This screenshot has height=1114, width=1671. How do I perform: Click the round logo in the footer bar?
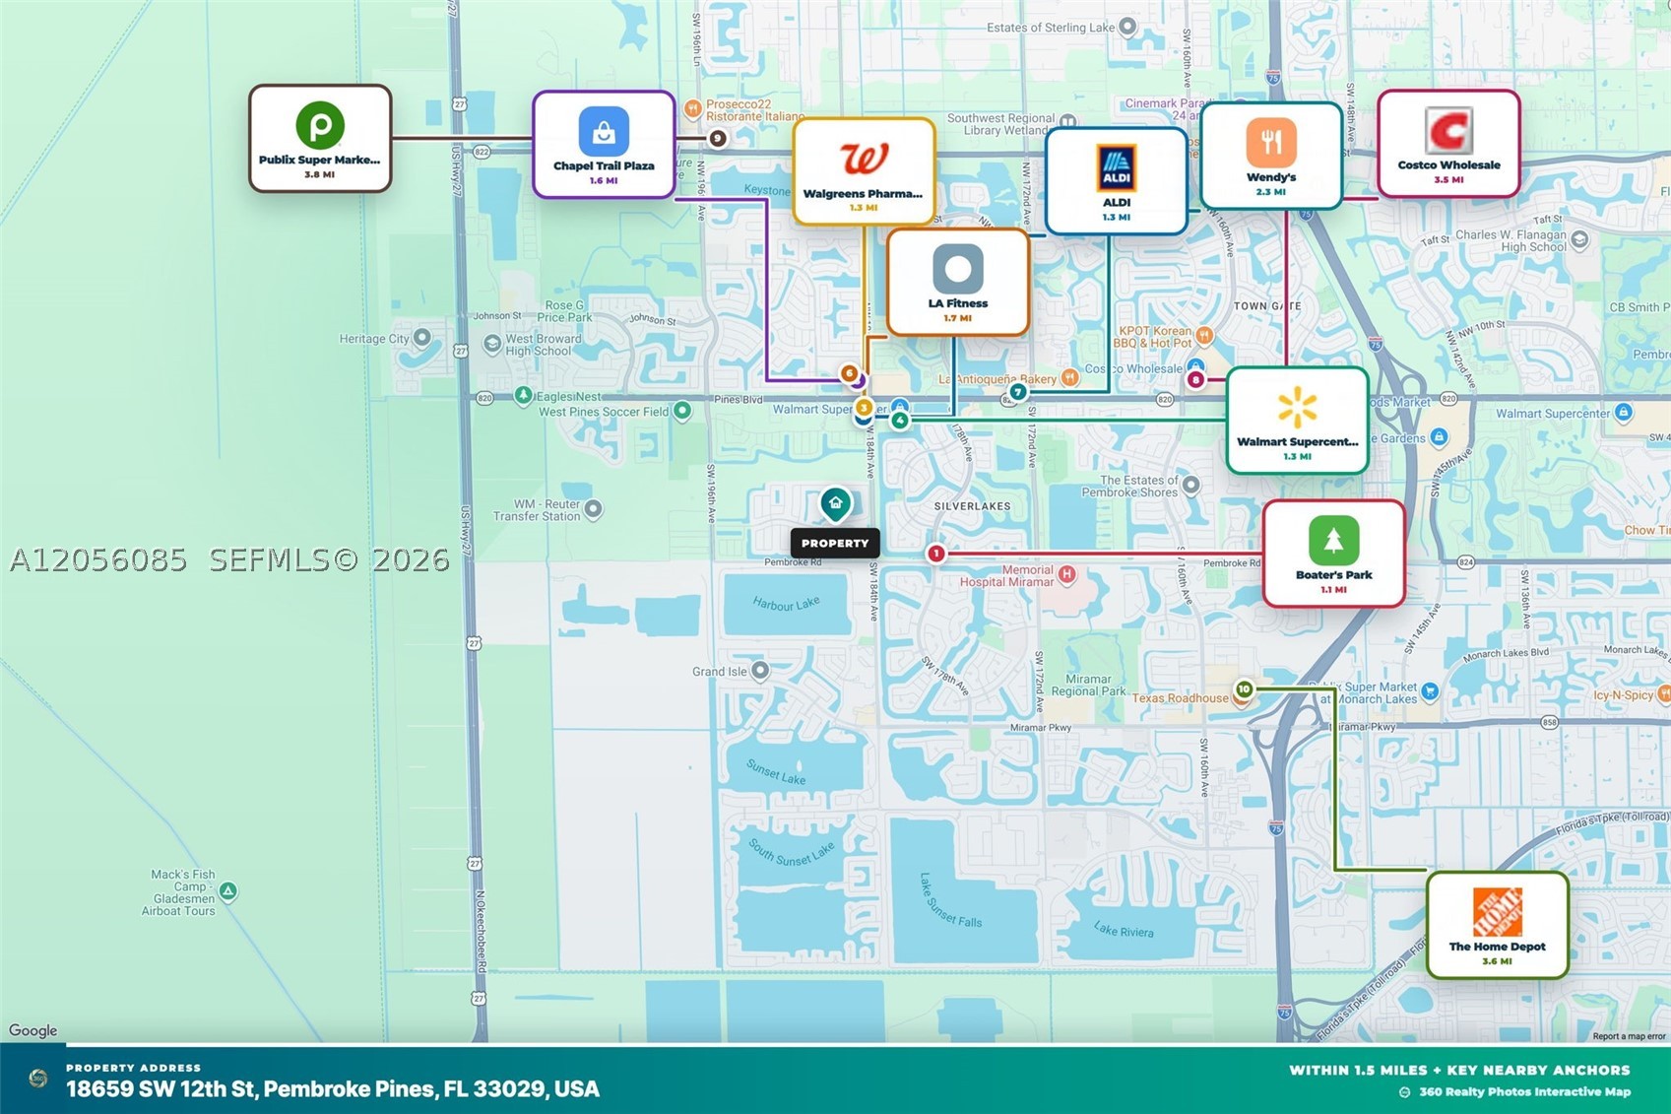coord(38,1079)
